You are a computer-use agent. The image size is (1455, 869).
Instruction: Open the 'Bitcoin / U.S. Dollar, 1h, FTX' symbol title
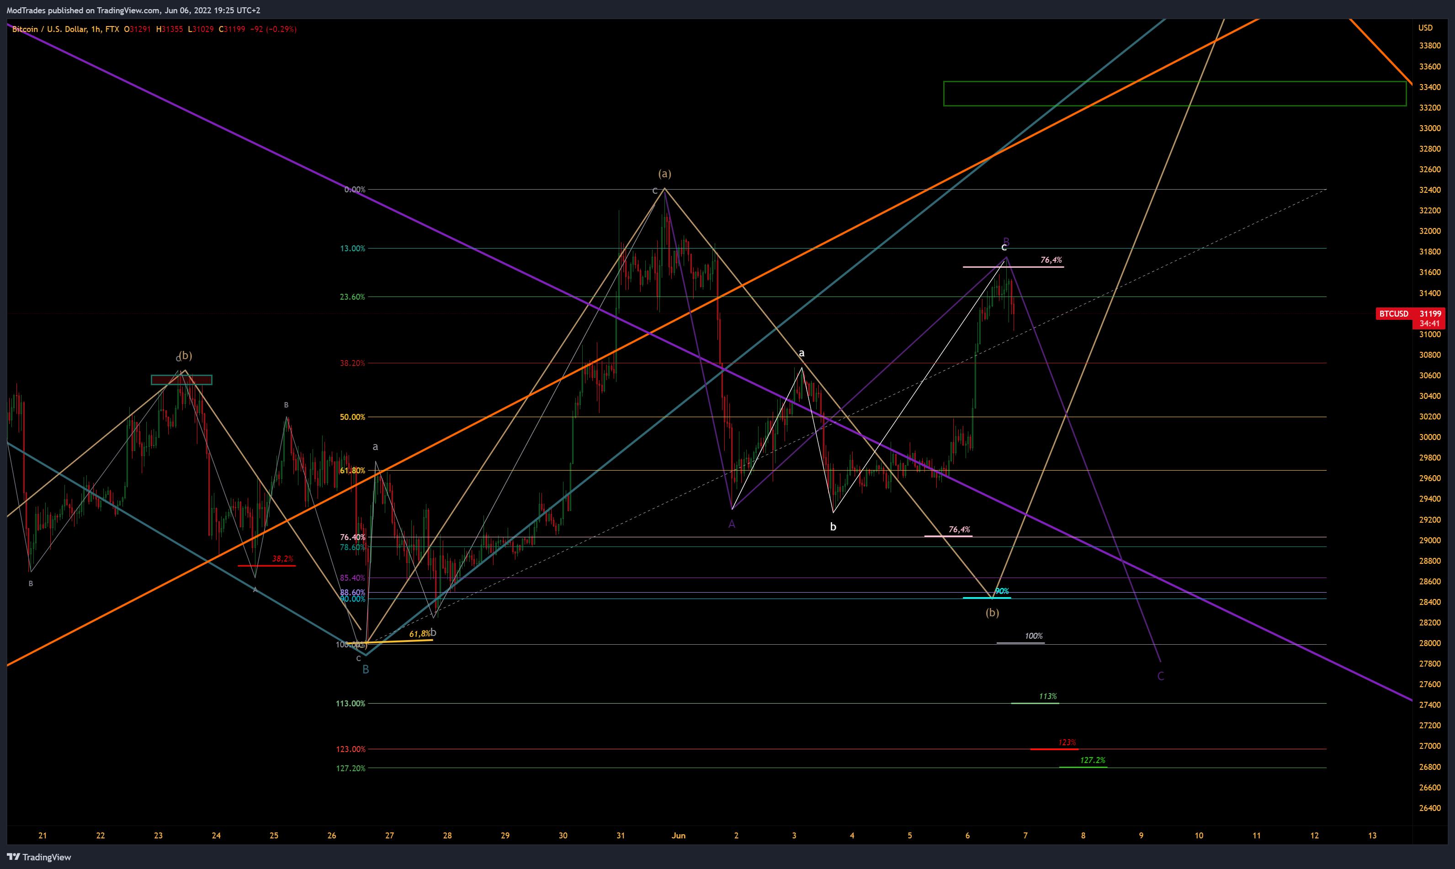click(66, 29)
